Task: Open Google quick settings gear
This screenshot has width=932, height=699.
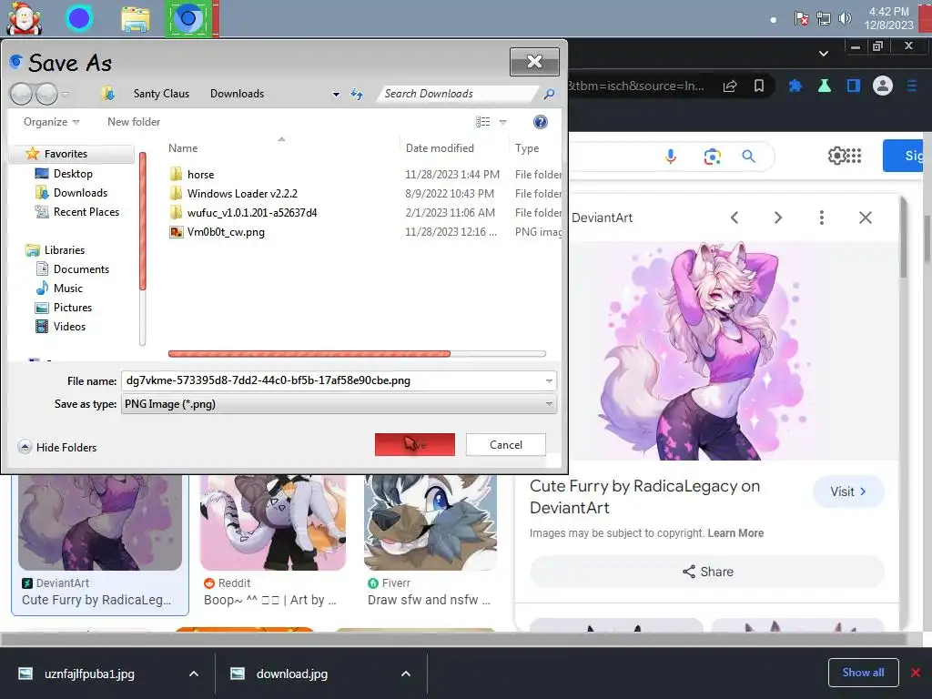Action: [837, 156]
